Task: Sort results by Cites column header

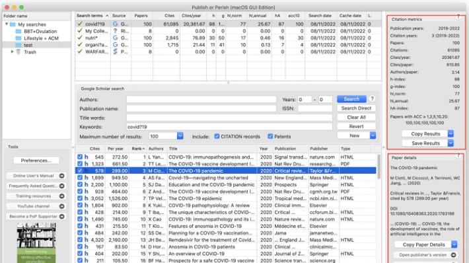Action: [94, 149]
